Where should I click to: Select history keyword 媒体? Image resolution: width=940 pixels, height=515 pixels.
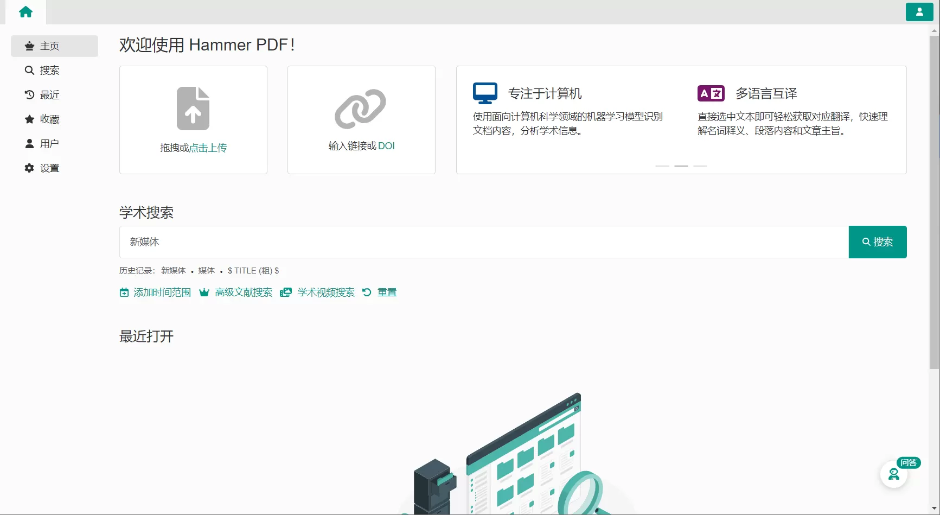(206, 270)
